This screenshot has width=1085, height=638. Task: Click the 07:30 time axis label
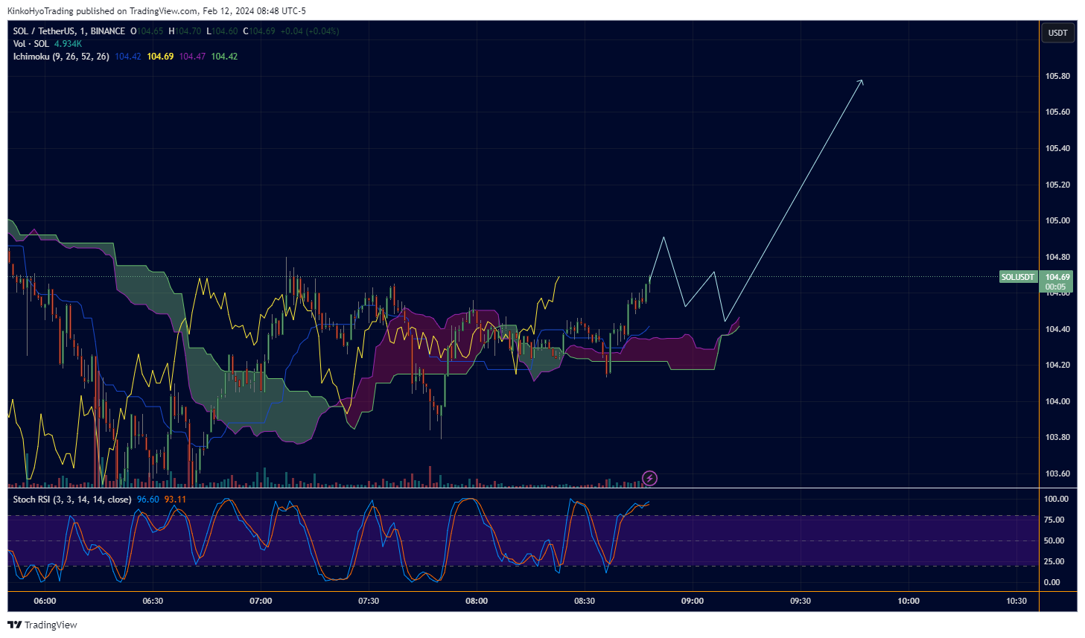click(369, 601)
